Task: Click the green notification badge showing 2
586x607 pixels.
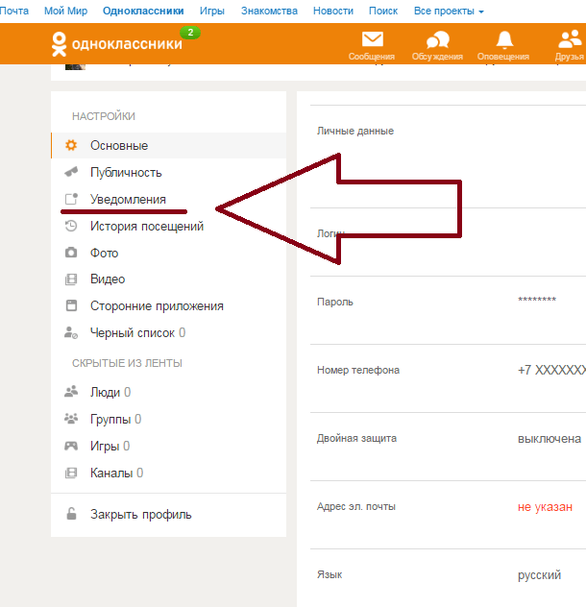Action: [x=190, y=33]
